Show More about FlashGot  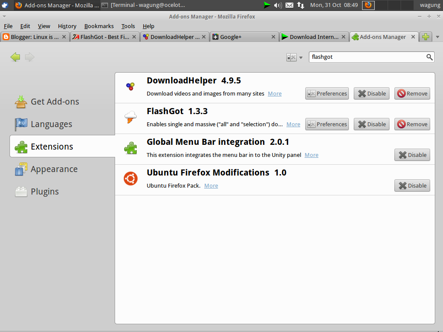click(293, 124)
